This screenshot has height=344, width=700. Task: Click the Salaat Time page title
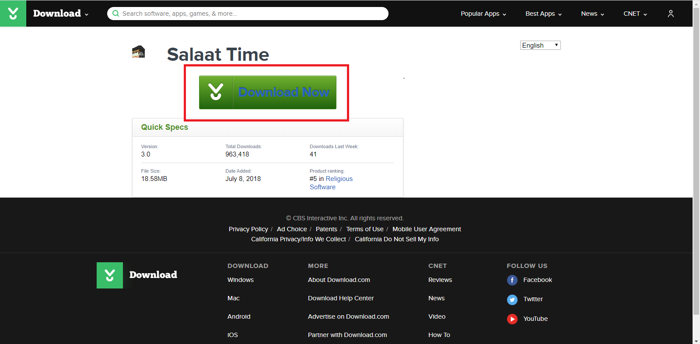(x=218, y=55)
